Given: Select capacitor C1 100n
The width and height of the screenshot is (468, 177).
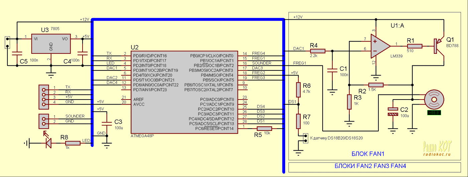Looking at the screenshot, I should 332,70.
